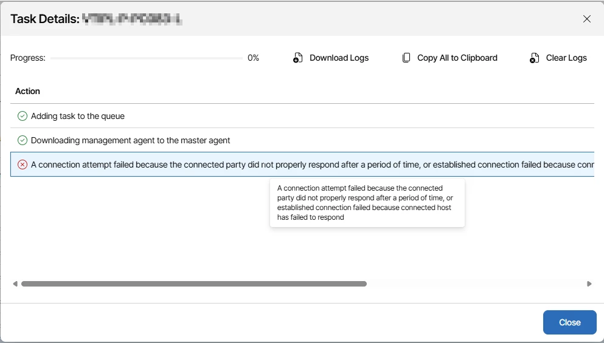Click the red error icon on failed row
Viewport: 604px width, 343px height.
point(23,165)
